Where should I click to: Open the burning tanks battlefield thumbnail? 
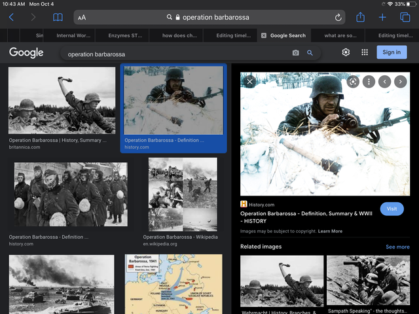point(62,284)
